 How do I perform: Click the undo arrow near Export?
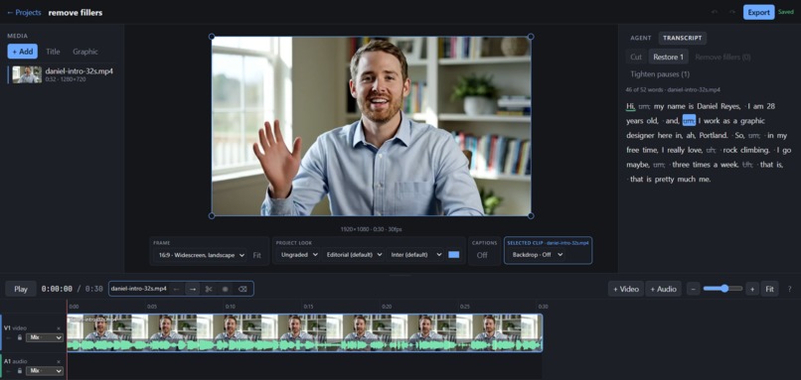[x=715, y=12]
